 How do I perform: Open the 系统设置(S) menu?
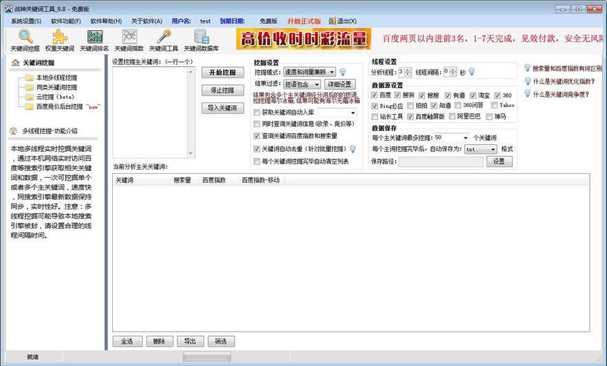tap(26, 21)
